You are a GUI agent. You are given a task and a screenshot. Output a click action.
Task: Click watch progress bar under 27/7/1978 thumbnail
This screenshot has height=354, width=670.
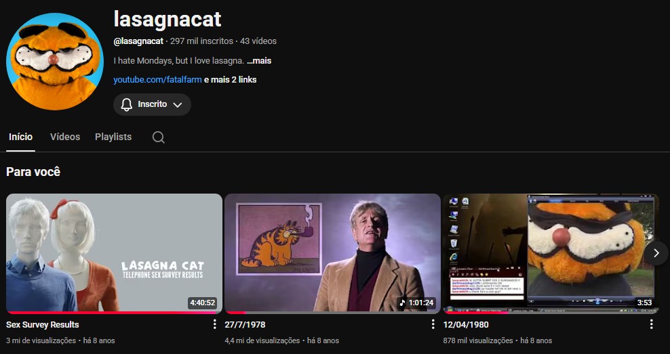332,313
